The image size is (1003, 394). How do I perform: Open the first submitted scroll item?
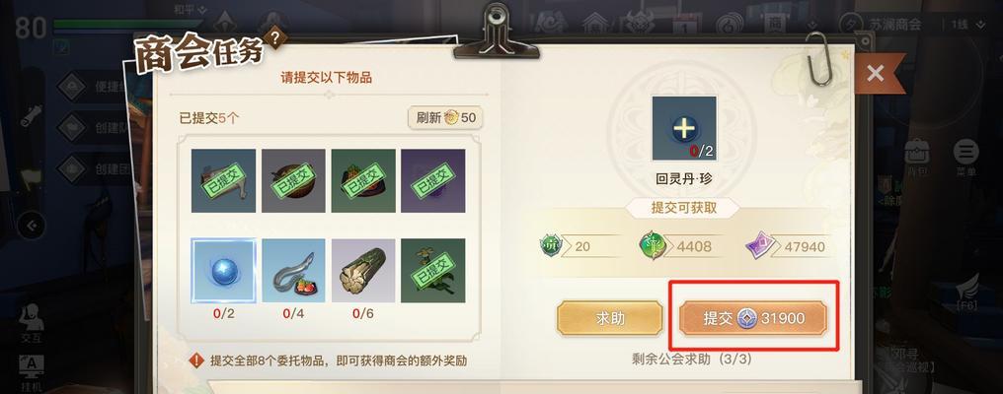click(x=223, y=180)
